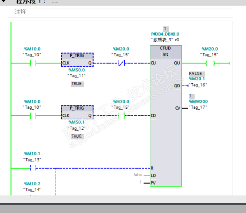Click the false value at LD input
This screenshot has height=213, width=246.
click(138, 175)
